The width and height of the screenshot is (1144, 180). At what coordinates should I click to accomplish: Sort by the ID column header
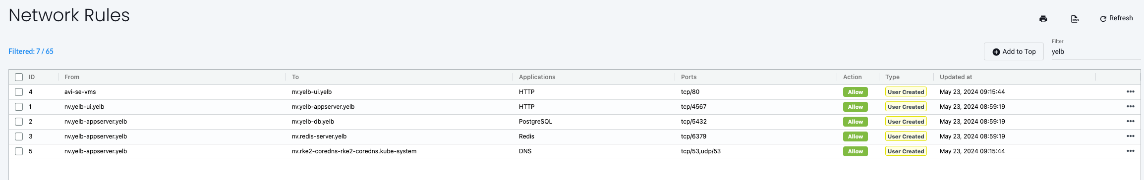32,77
